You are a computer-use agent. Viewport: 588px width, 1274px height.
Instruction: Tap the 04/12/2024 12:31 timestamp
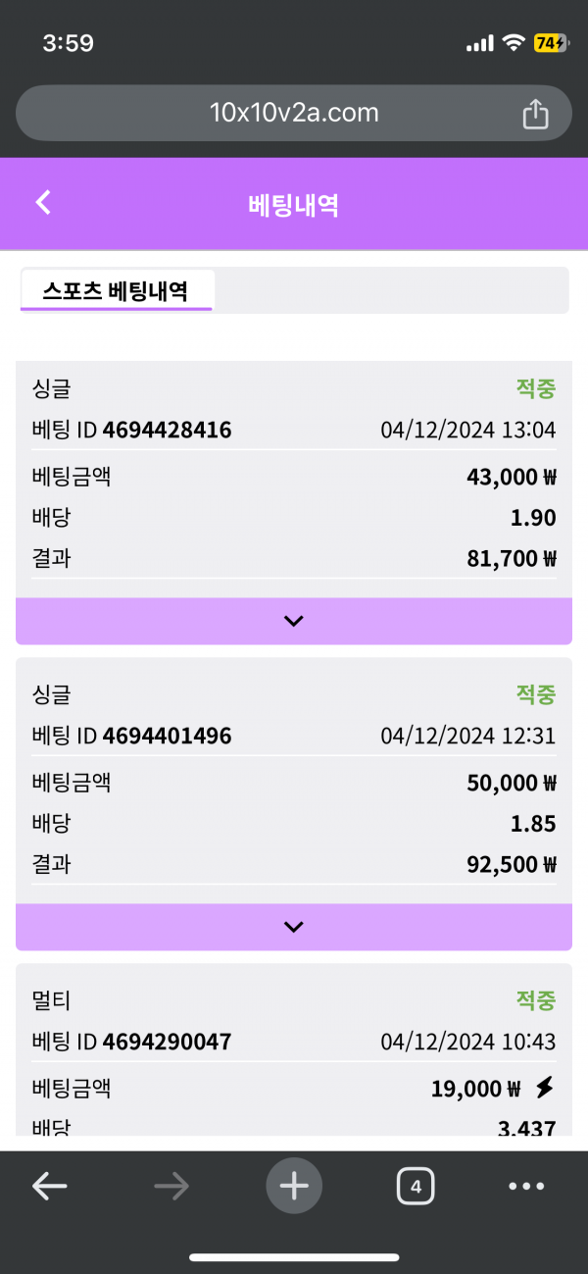click(468, 737)
